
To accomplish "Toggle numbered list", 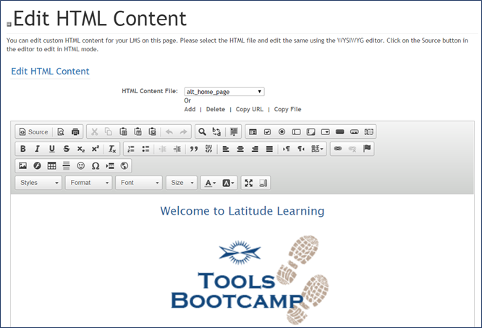I will [x=131, y=149].
